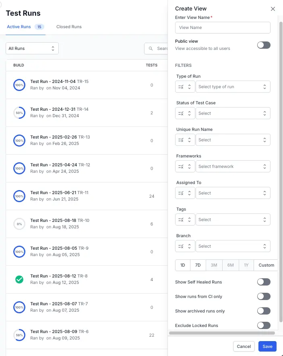Open the Select type of run dropdown
Screen dimensions: 283x356
pos(233,87)
